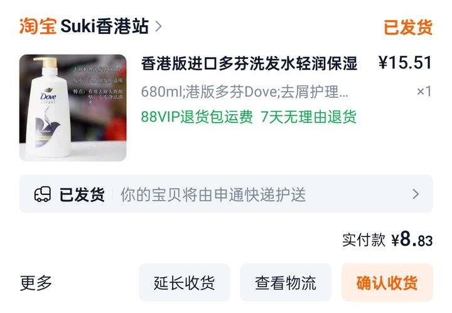View the 680ml港版多芬Dove specification text
This screenshot has width=452, height=313.
click(245, 92)
